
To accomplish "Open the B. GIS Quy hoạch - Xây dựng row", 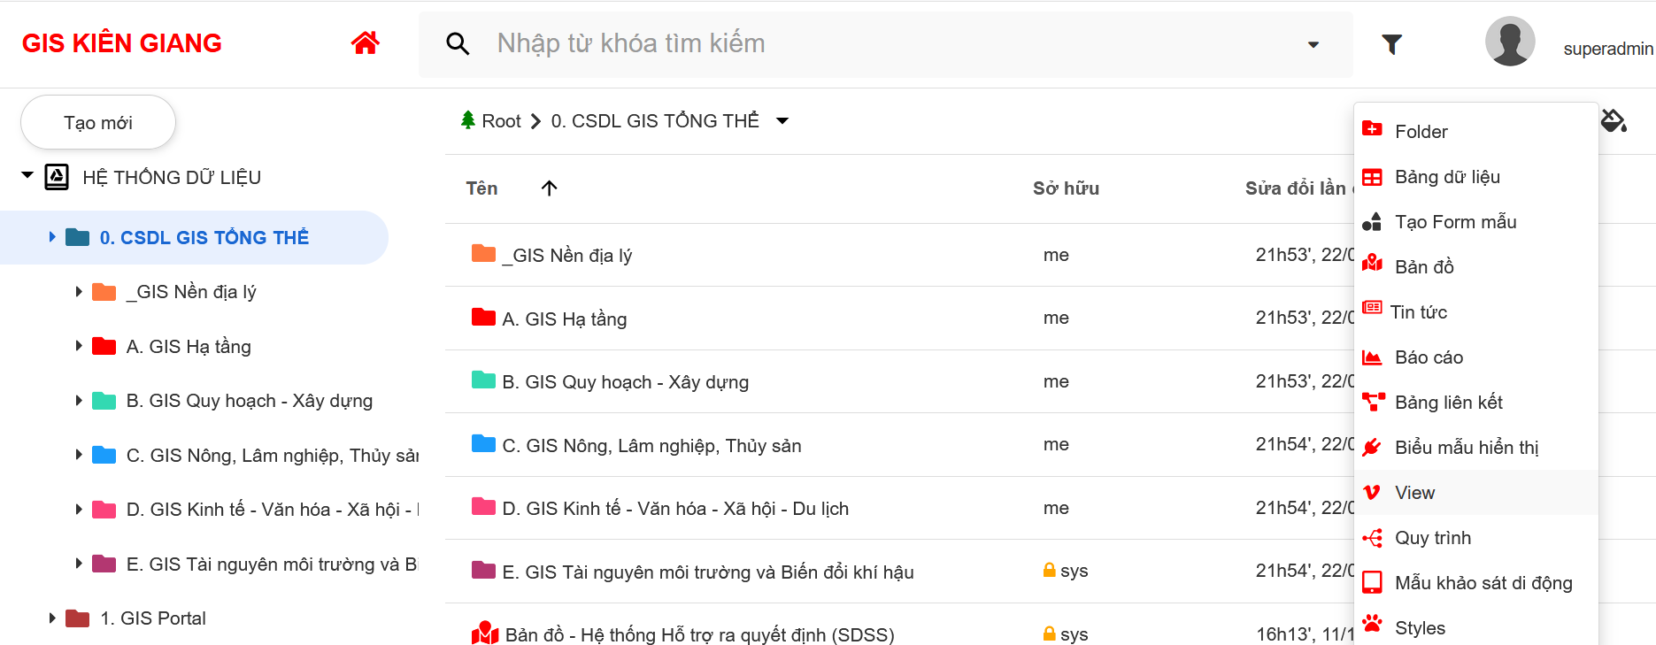I will click(x=625, y=382).
